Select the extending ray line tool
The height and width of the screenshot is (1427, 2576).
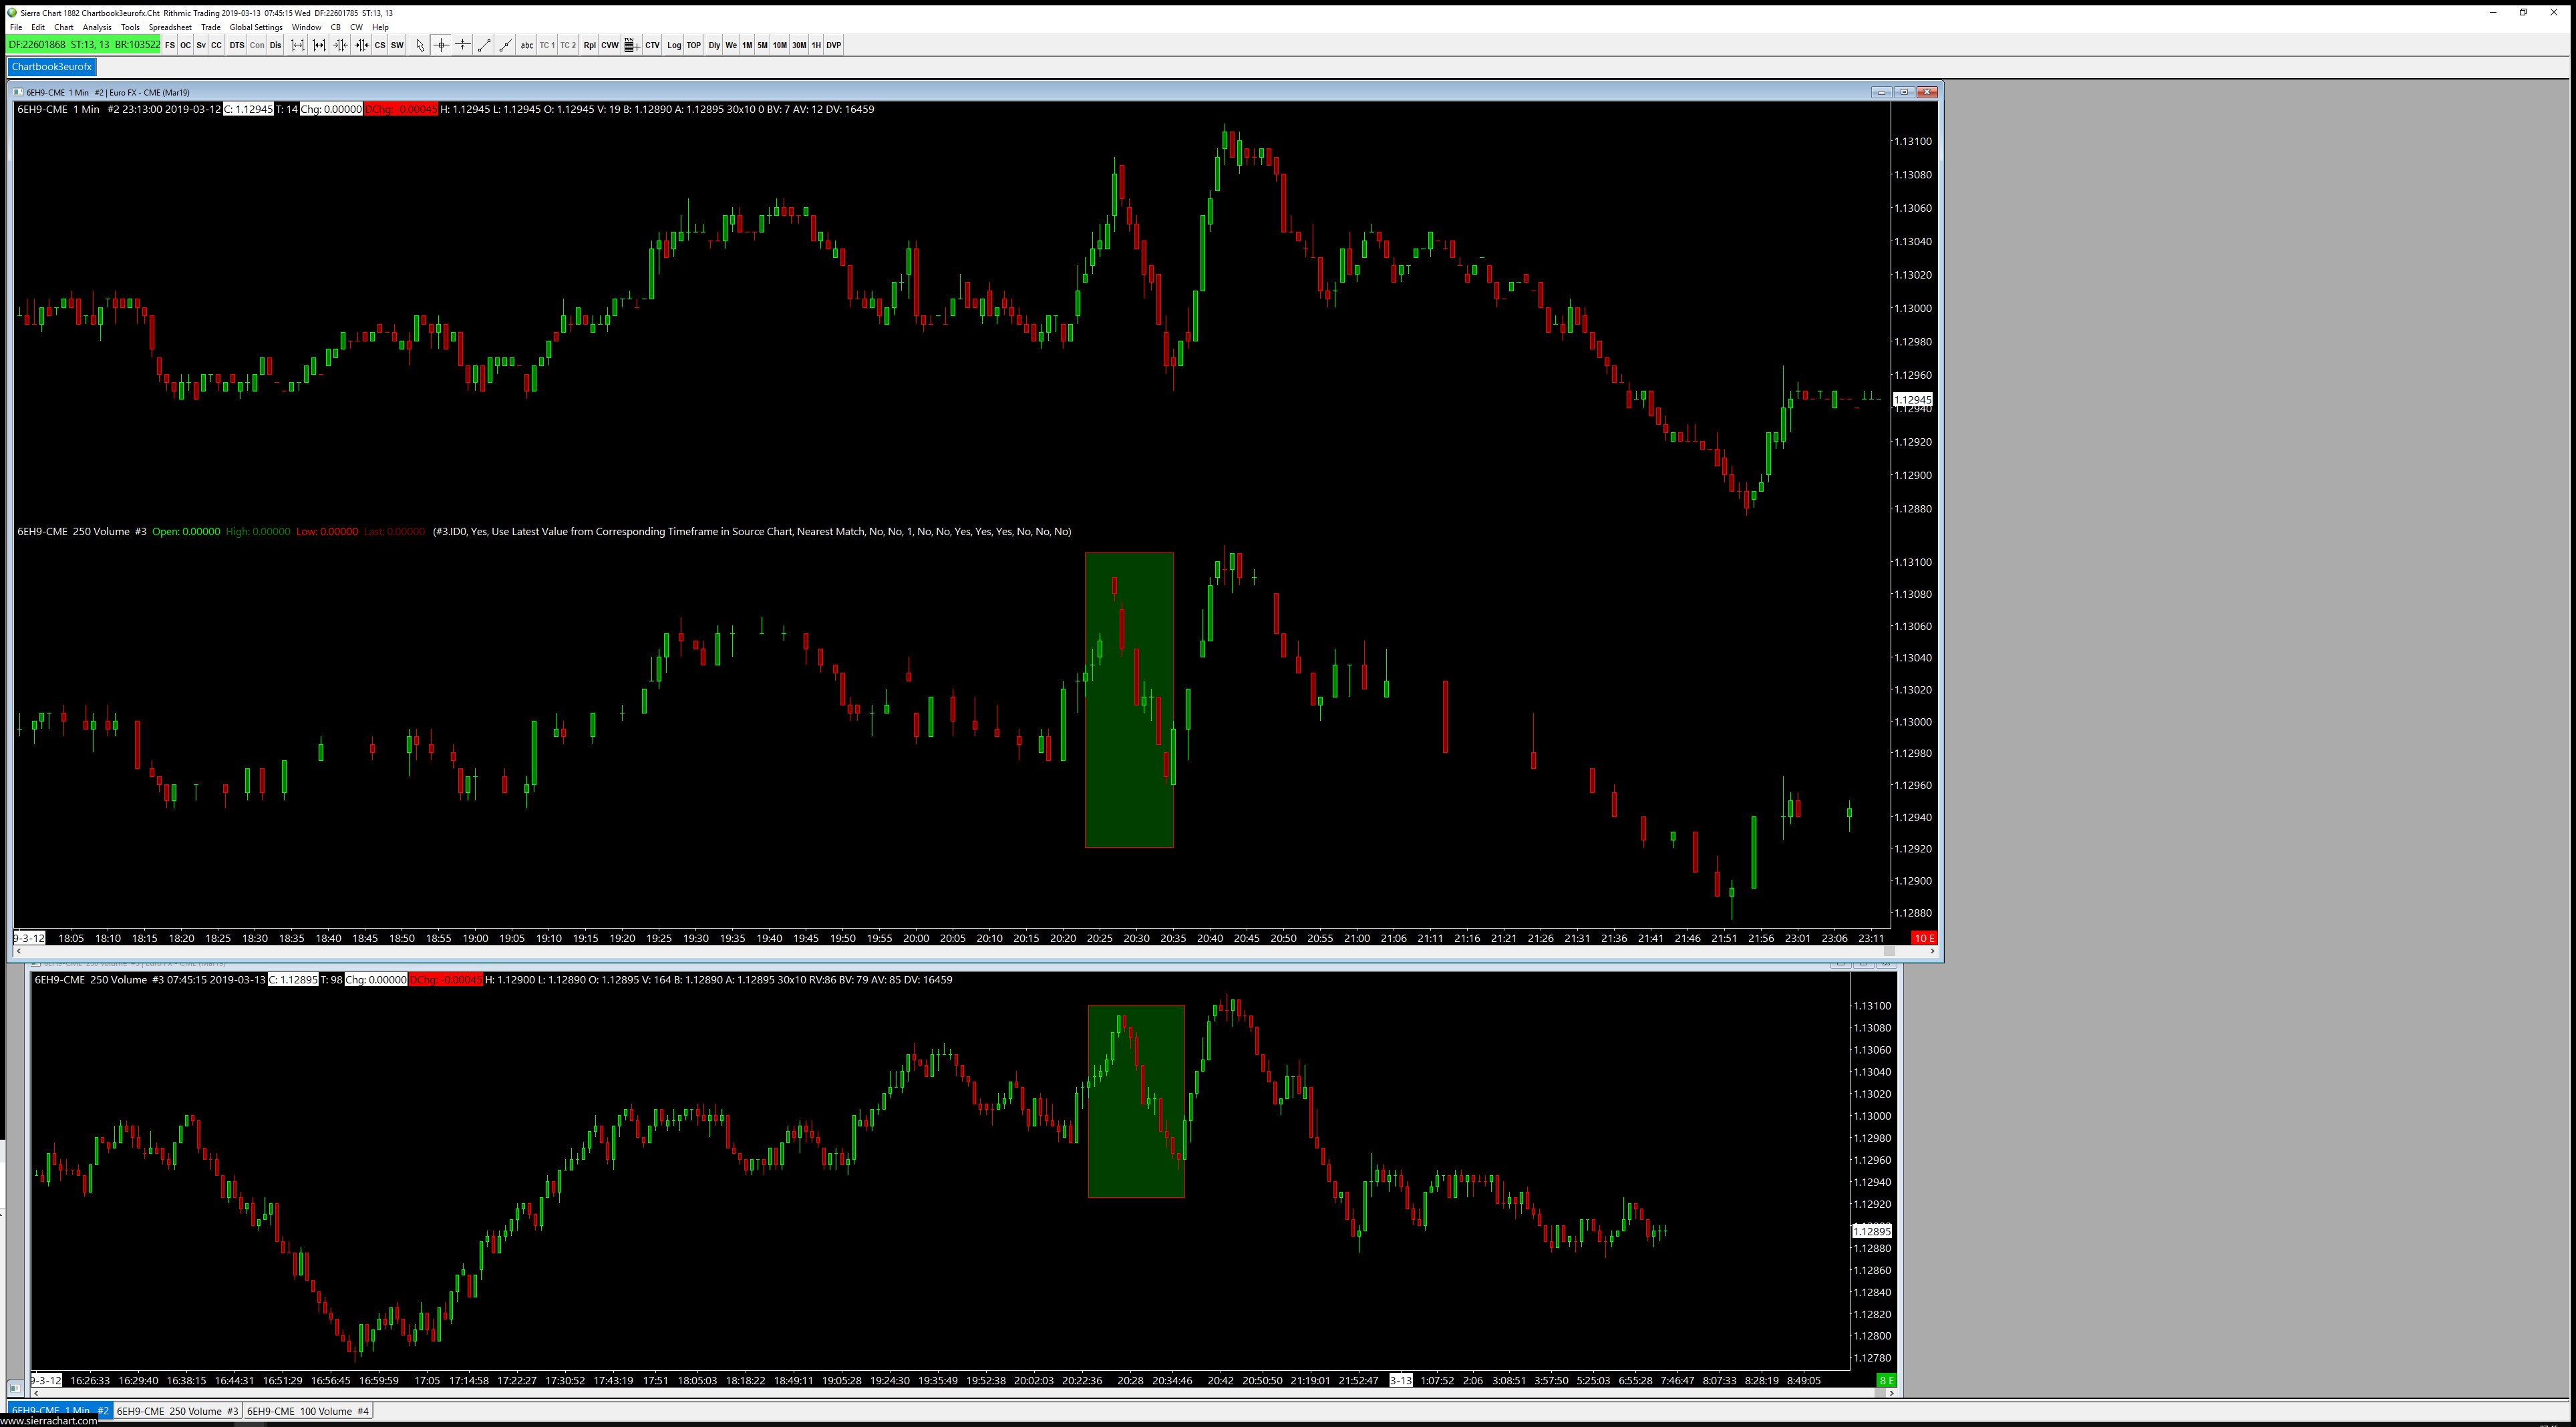click(505, 45)
